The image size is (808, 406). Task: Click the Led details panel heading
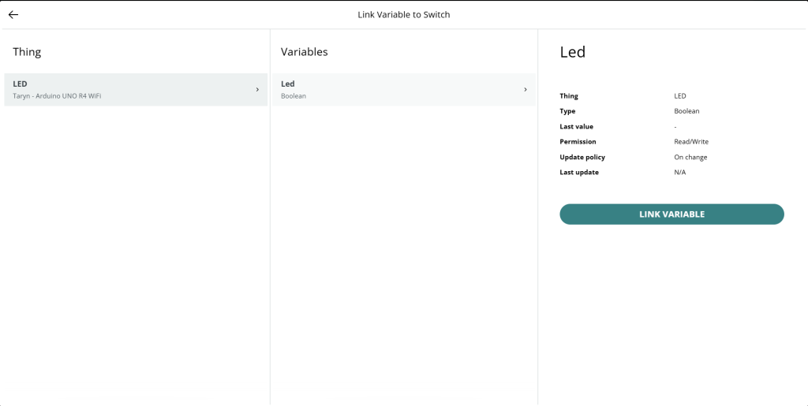(x=573, y=52)
